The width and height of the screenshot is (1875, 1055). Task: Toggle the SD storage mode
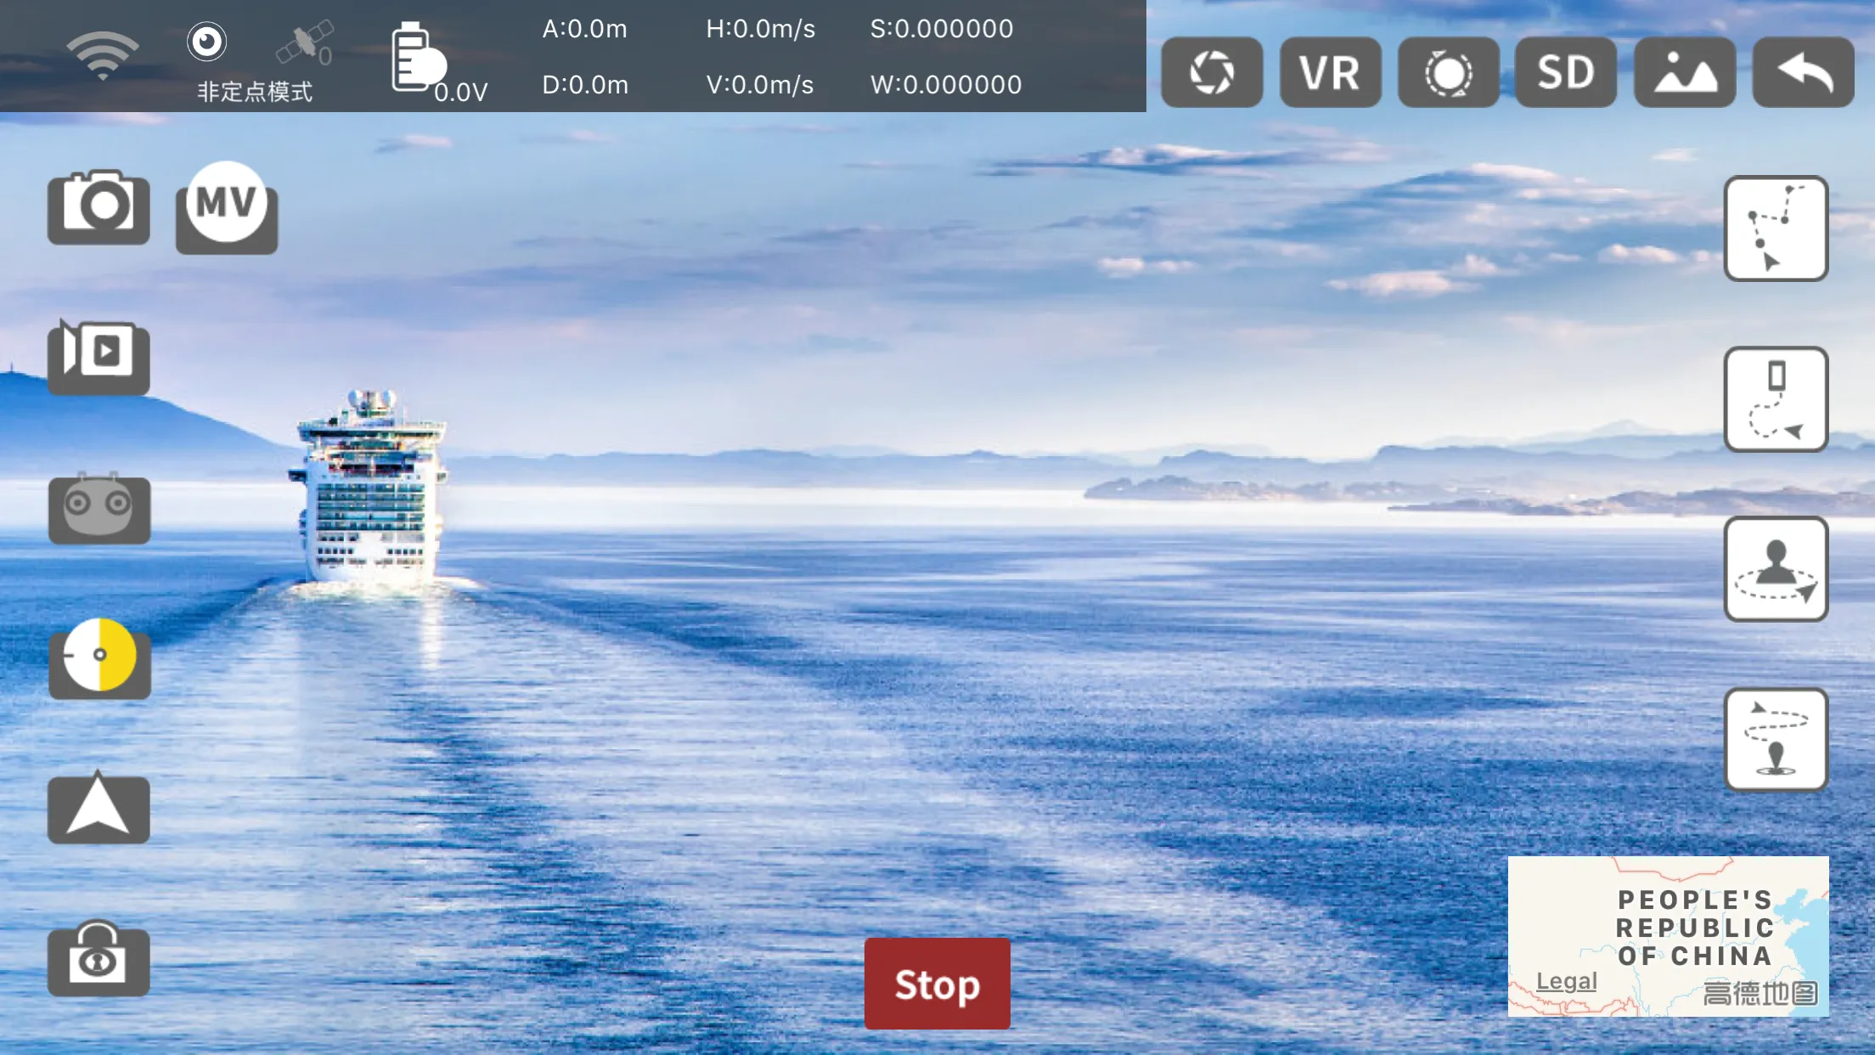click(x=1566, y=72)
